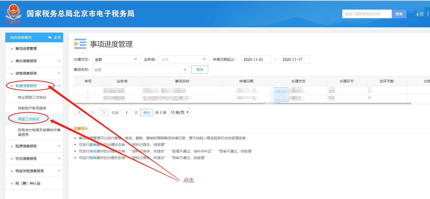Click the 搜索 button in header
Image resolution: width=430 pixels, height=199 pixels.
pos(399,14)
